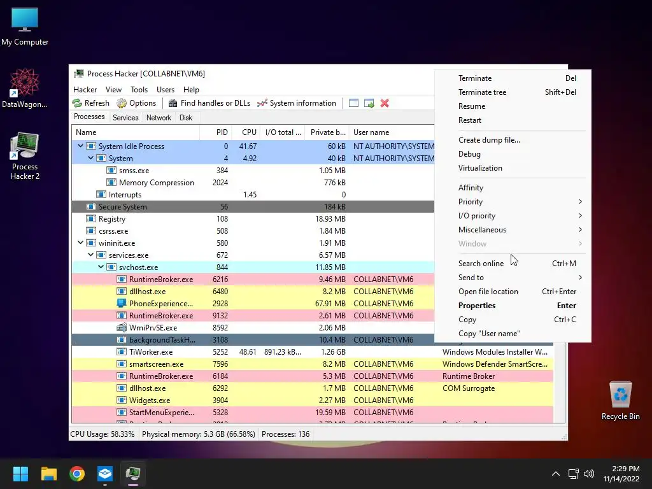Click the WmiPrvSE.exe process icon
Screen dimensions: 652x489
tap(122, 328)
